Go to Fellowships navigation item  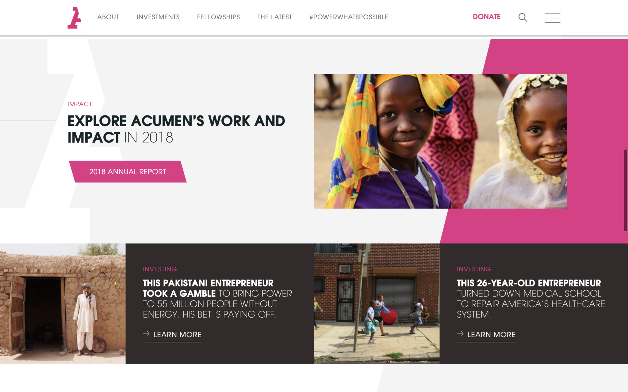tap(218, 17)
